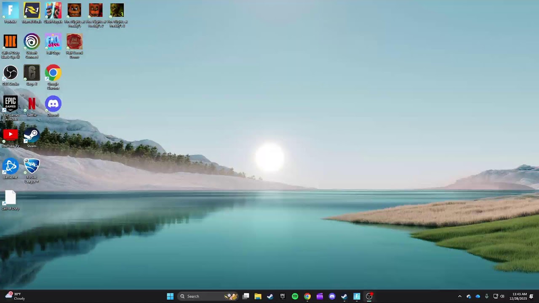
Task: Open Spotify from the taskbar
Action: point(295,296)
